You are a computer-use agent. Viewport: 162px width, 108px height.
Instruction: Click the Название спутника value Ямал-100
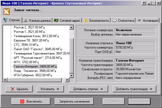coord(135,43)
